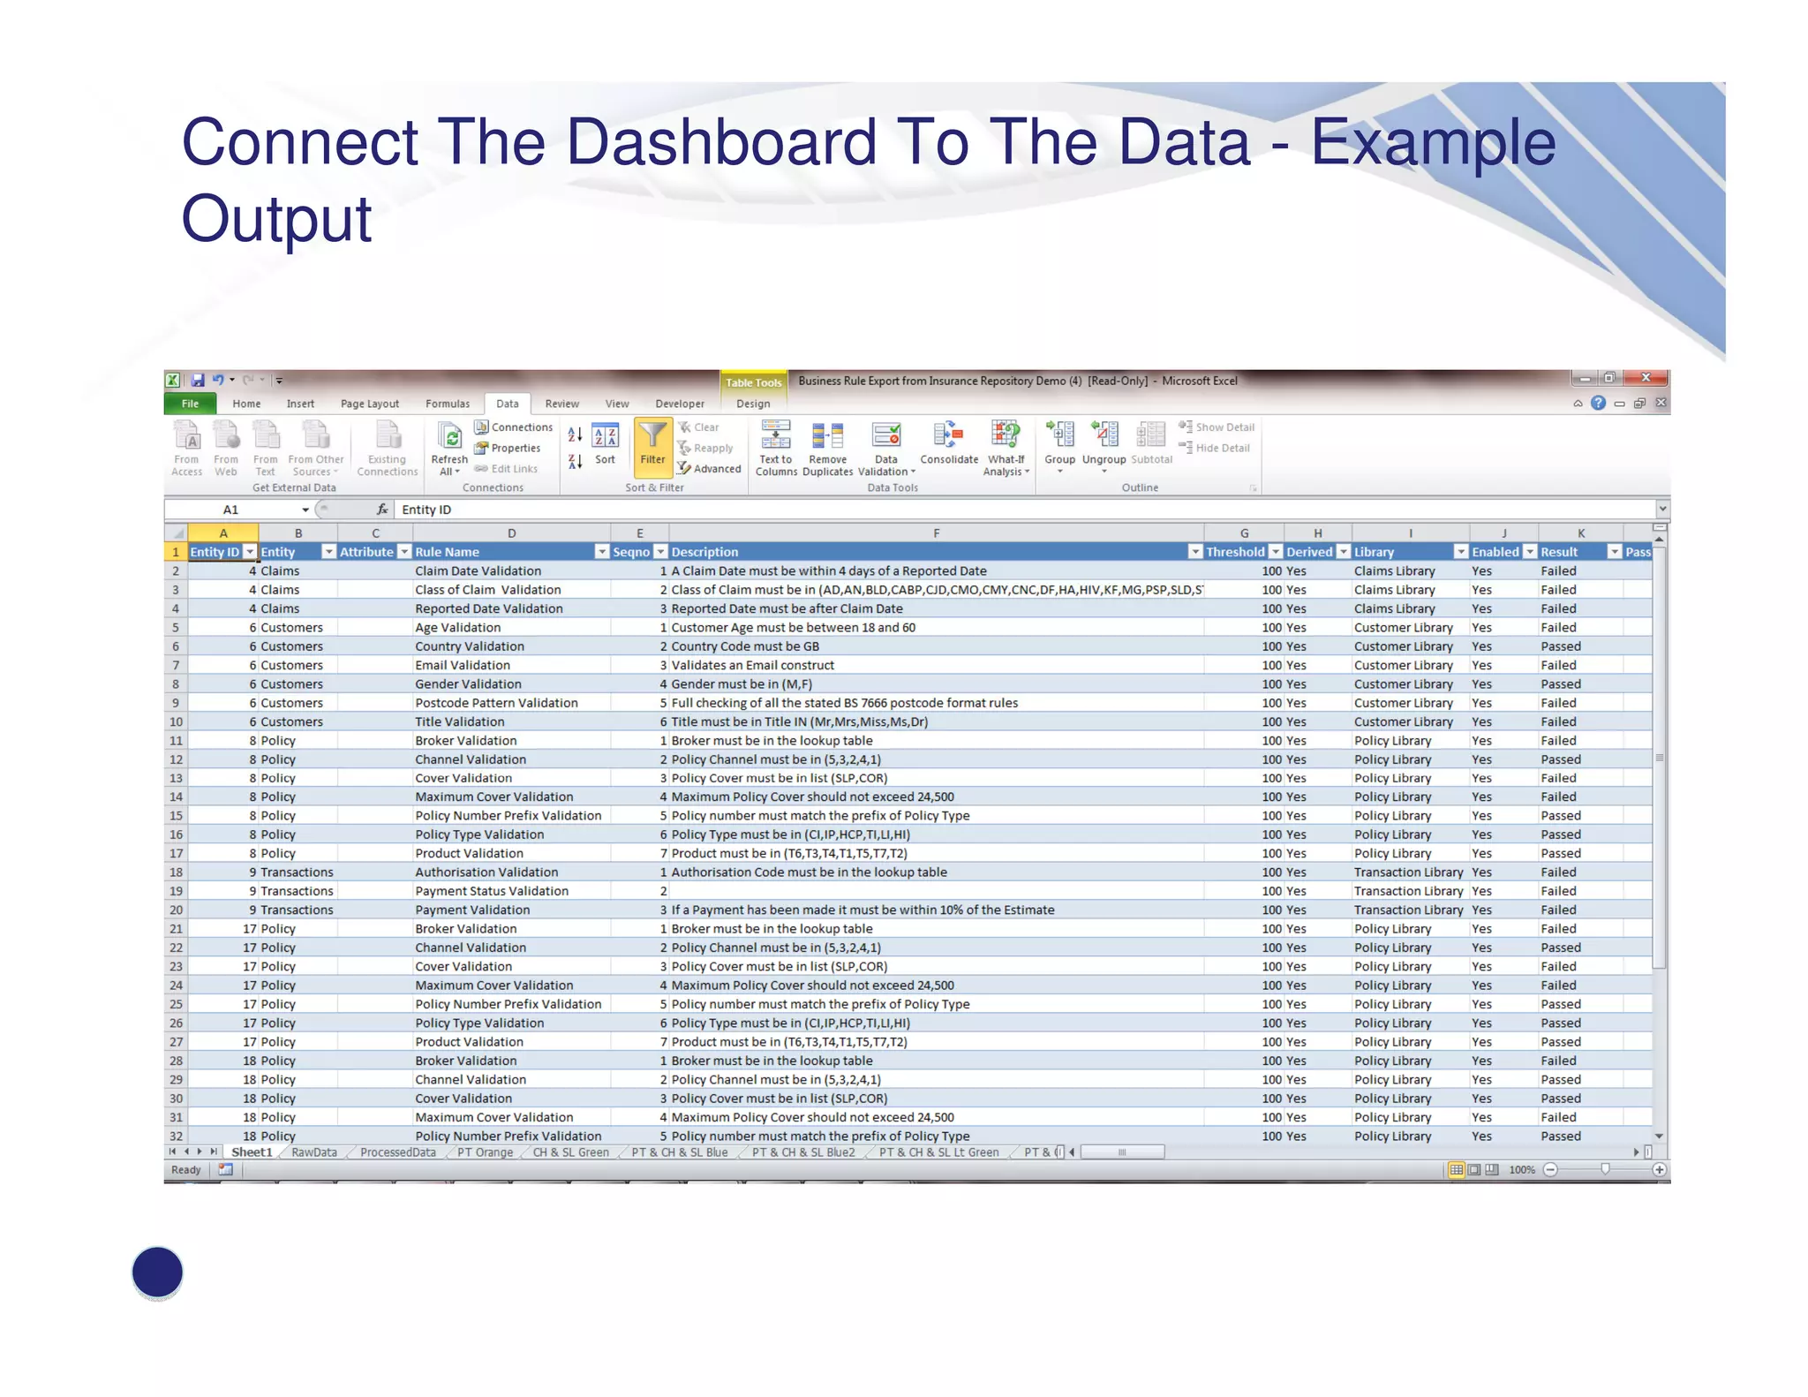Open Derived filter dropdown
Viewport: 1808px width, 1397px height.
pyautogui.click(x=1344, y=552)
